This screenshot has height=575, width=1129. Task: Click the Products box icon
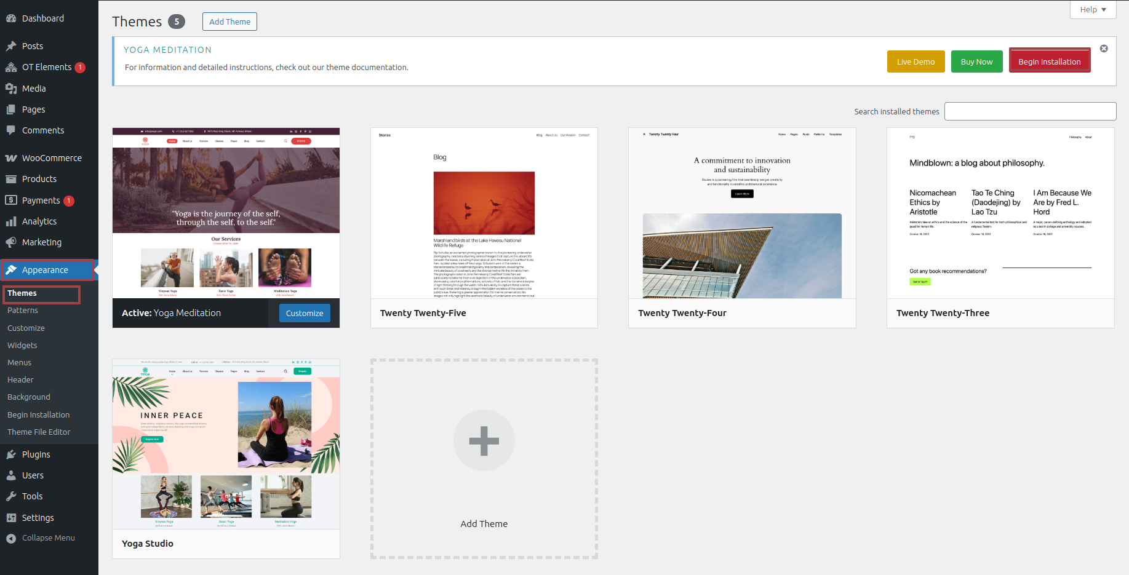click(11, 179)
